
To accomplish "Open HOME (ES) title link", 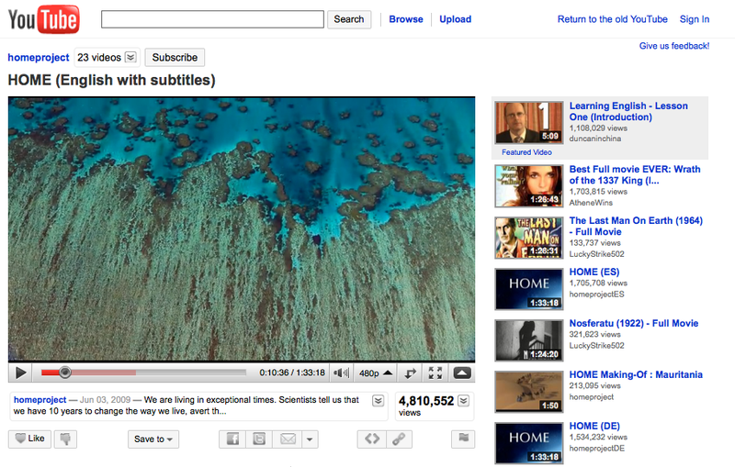I will tap(594, 272).
